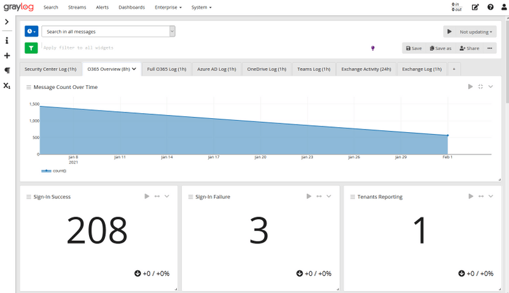
Task: Open the Enterprise menu
Action: click(x=168, y=7)
